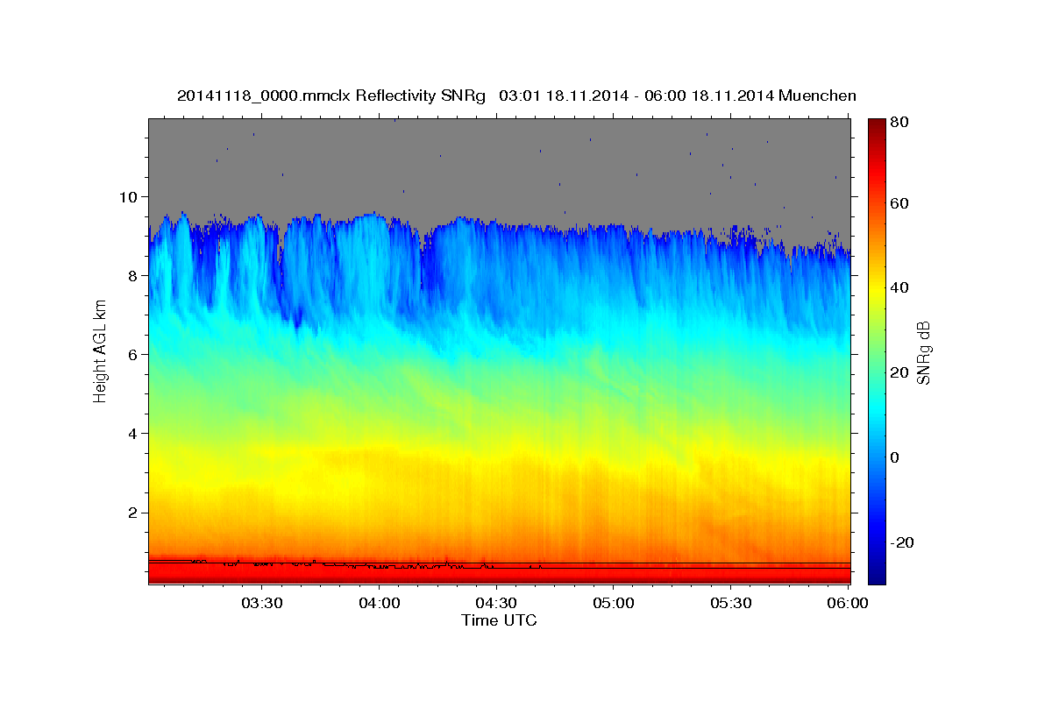1052x701 pixels.
Task: Click the 04:30 time tick label
Action: 496,604
